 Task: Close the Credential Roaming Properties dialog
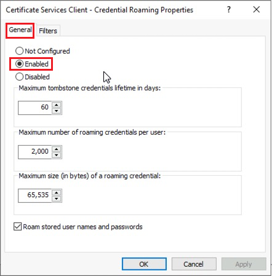coord(257,9)
